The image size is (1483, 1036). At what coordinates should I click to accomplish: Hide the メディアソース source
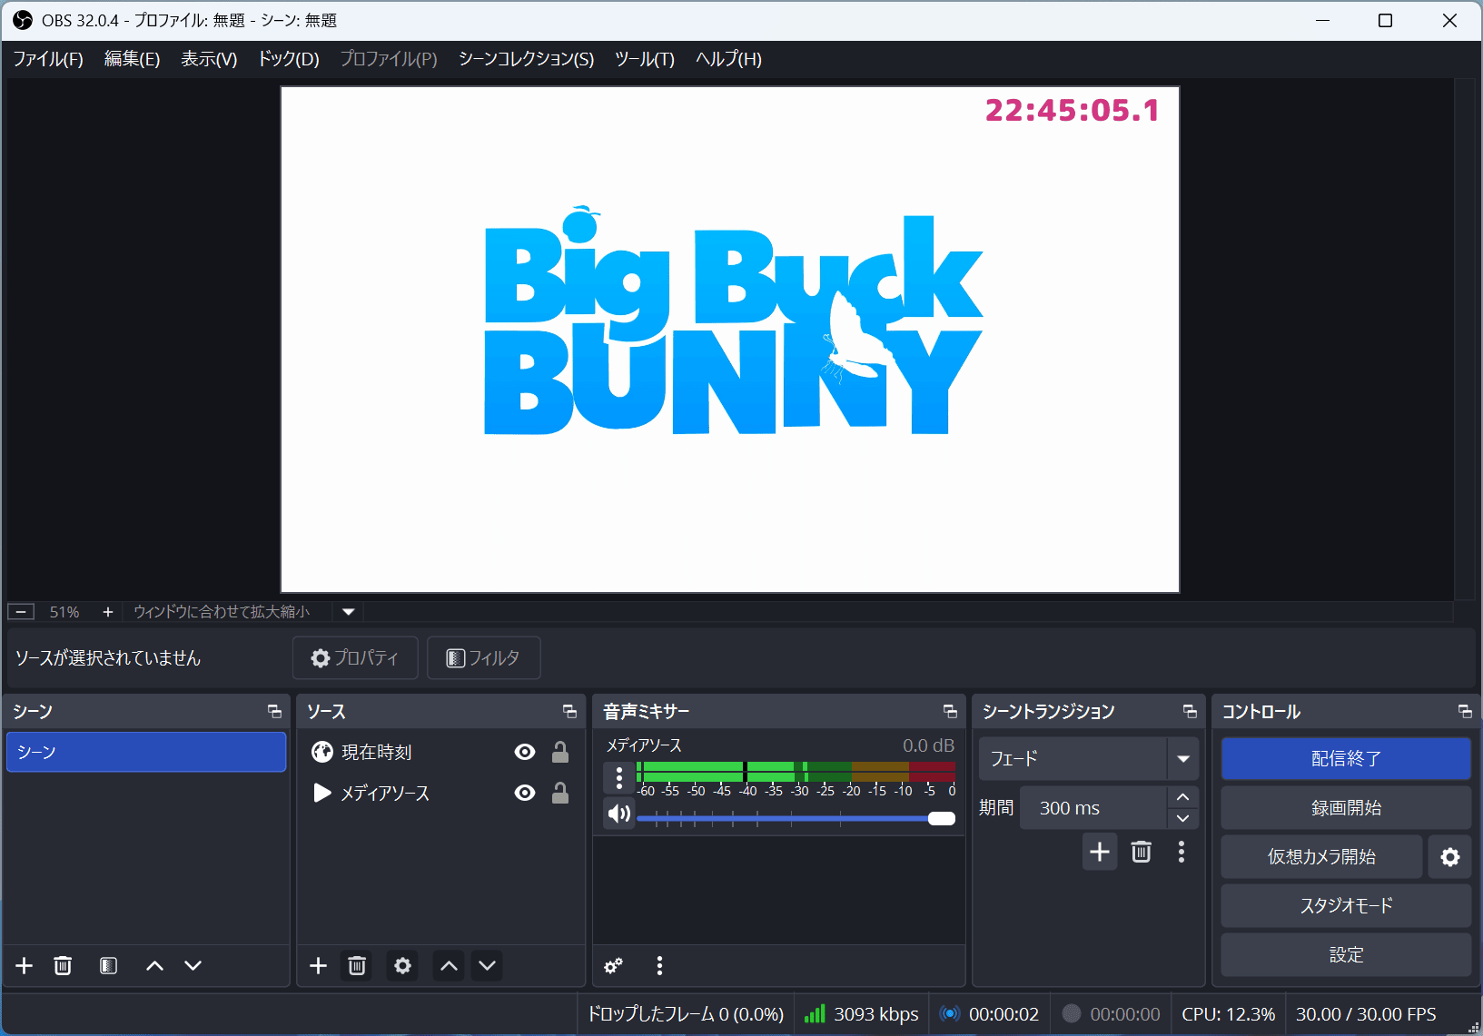click(524, 793)
